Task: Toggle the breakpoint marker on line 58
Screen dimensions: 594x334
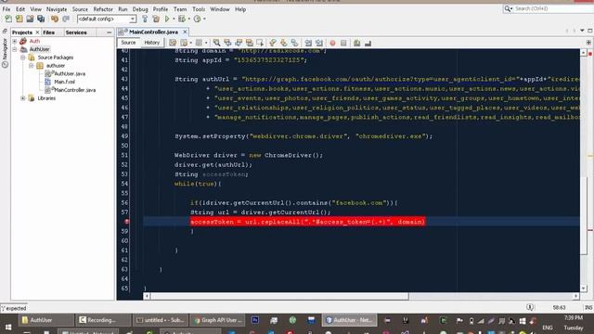Action: (127, 222)
